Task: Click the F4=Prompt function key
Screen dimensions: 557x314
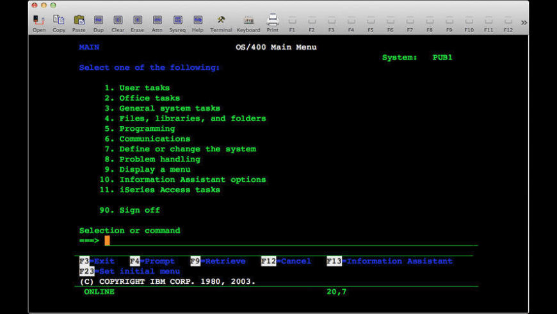Action: coord(152,261)
